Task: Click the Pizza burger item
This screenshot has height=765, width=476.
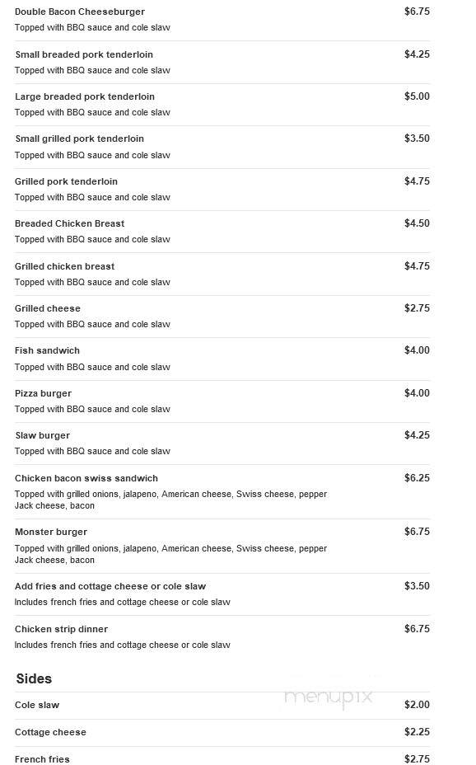Action: click(x=43, y=393)
